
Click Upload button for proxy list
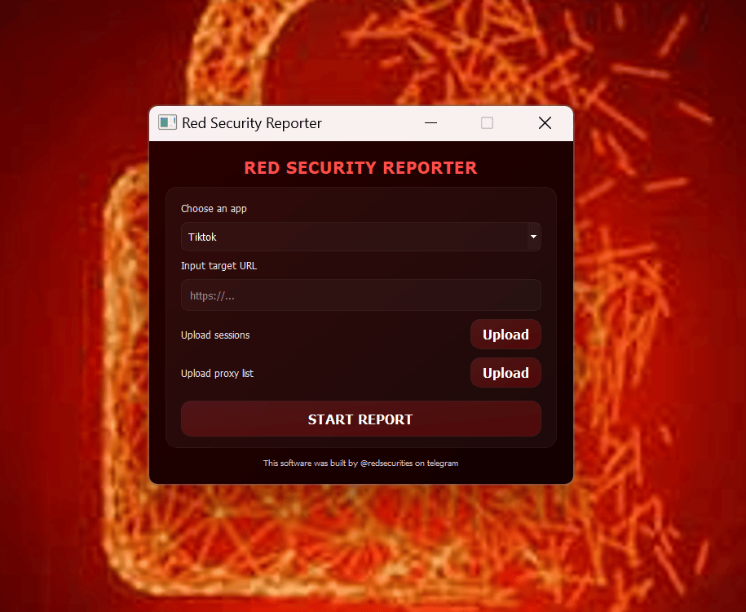[505, 372]
